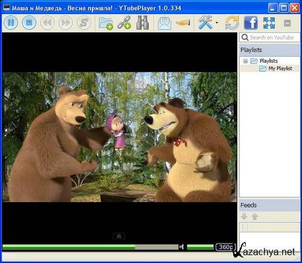Click the Search on YouTube field
This screenshot has width=302, height=263.
tap(270, 37)
